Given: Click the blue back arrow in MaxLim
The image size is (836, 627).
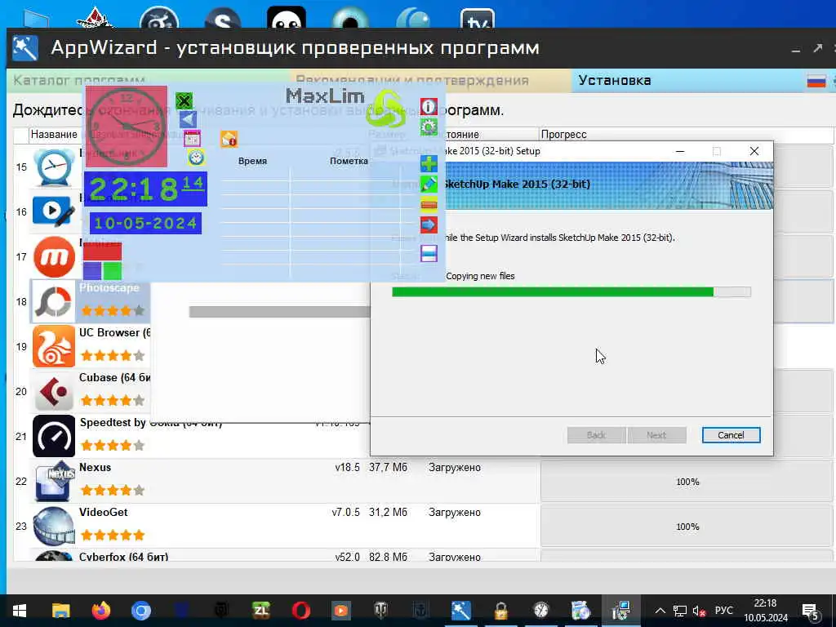Looking at the screenshot, I should point(188,119).
